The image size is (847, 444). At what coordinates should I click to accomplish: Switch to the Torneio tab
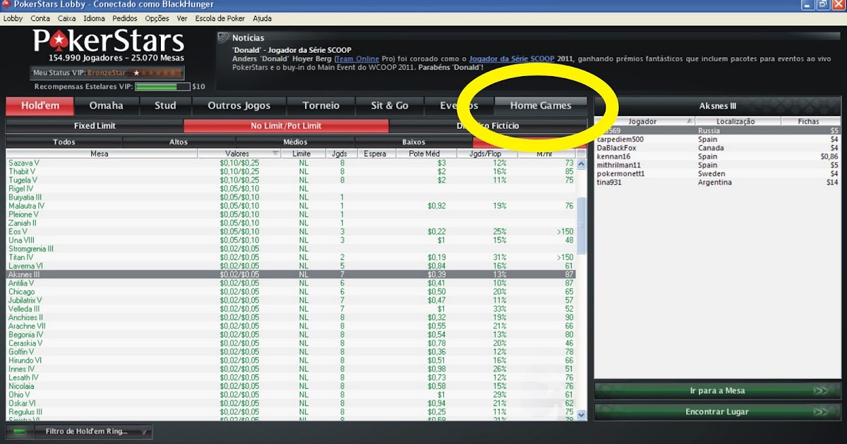tap(321, 106)
